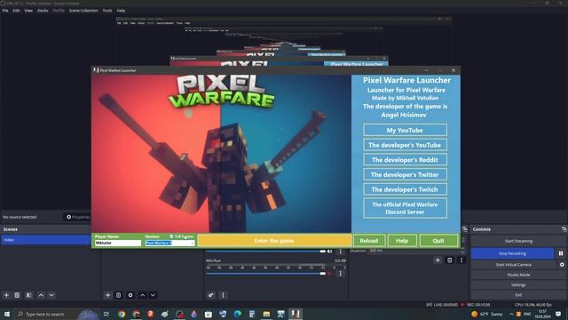Add a scene transition with the plus icon

tap(438, 260)
